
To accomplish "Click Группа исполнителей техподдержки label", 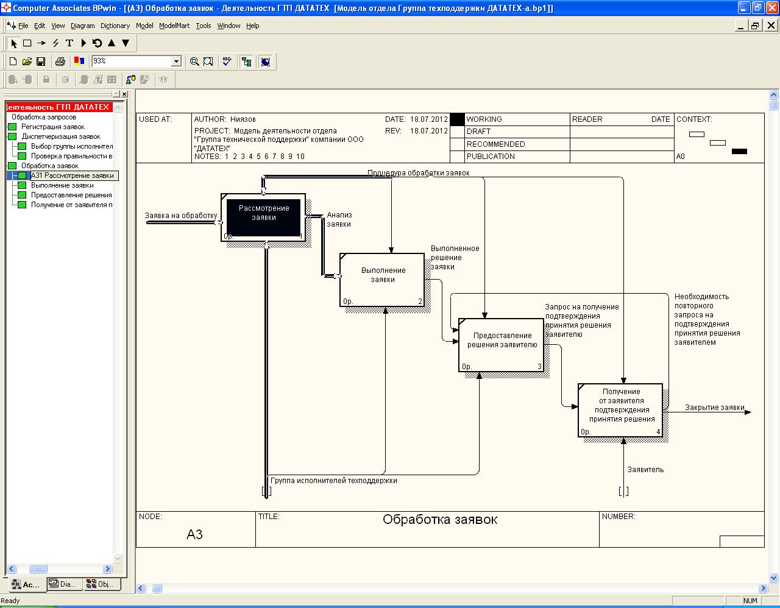I will pyautogui.click(x=334, y=481).
